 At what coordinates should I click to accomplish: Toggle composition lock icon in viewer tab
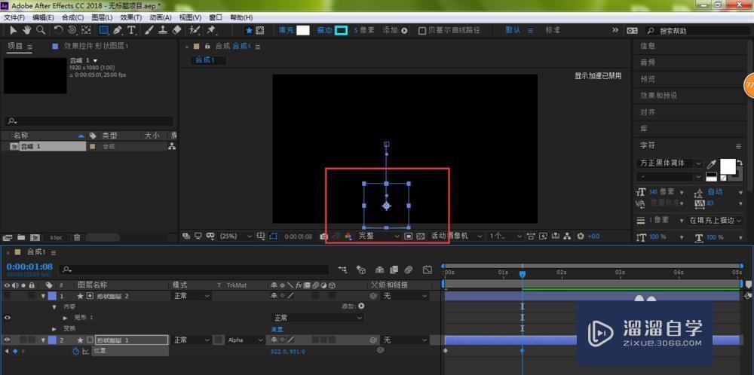point(208,47)
